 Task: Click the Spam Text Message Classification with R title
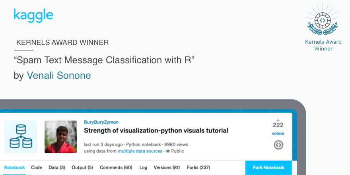[104, 60]
